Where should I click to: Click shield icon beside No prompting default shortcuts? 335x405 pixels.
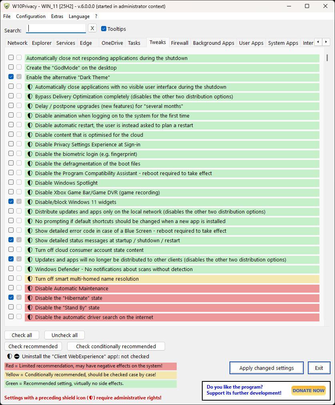click(x=30, y=221)
